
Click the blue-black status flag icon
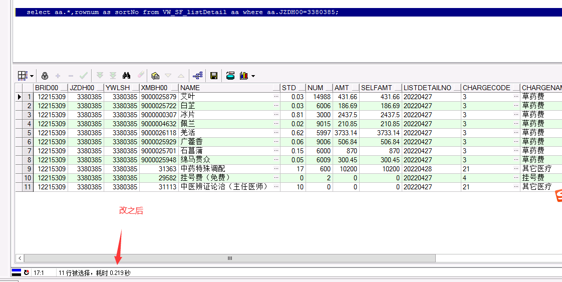pos(17,272)
